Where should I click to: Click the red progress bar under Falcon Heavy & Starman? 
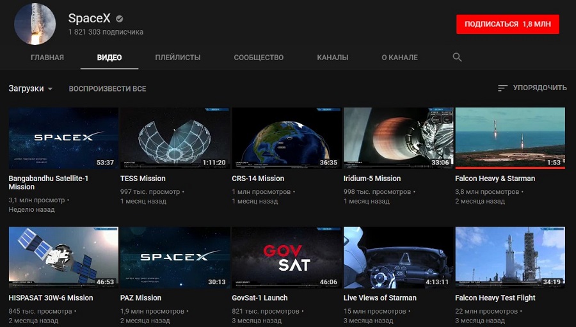point(510,168)
